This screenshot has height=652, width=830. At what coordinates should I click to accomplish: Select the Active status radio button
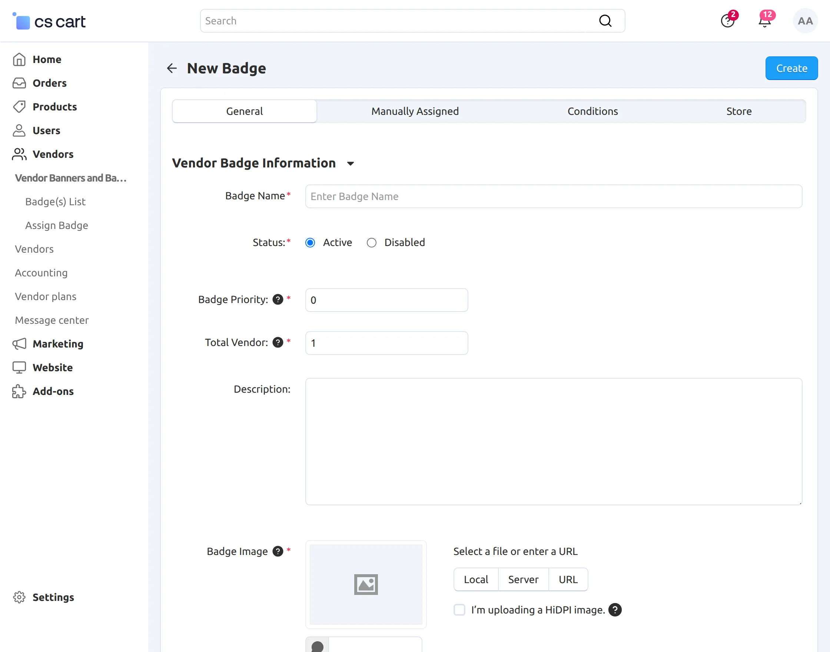coord(310,243)
